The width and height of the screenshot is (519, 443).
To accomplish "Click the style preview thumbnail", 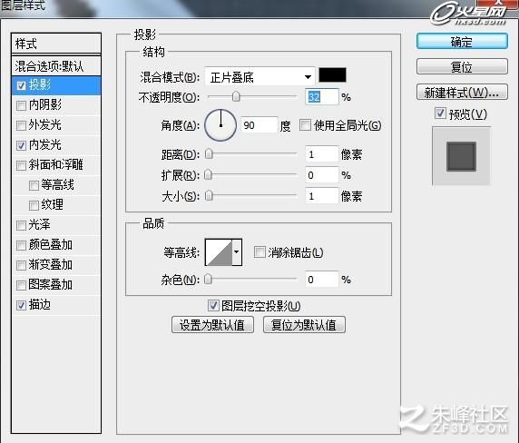I will point(461,156).
